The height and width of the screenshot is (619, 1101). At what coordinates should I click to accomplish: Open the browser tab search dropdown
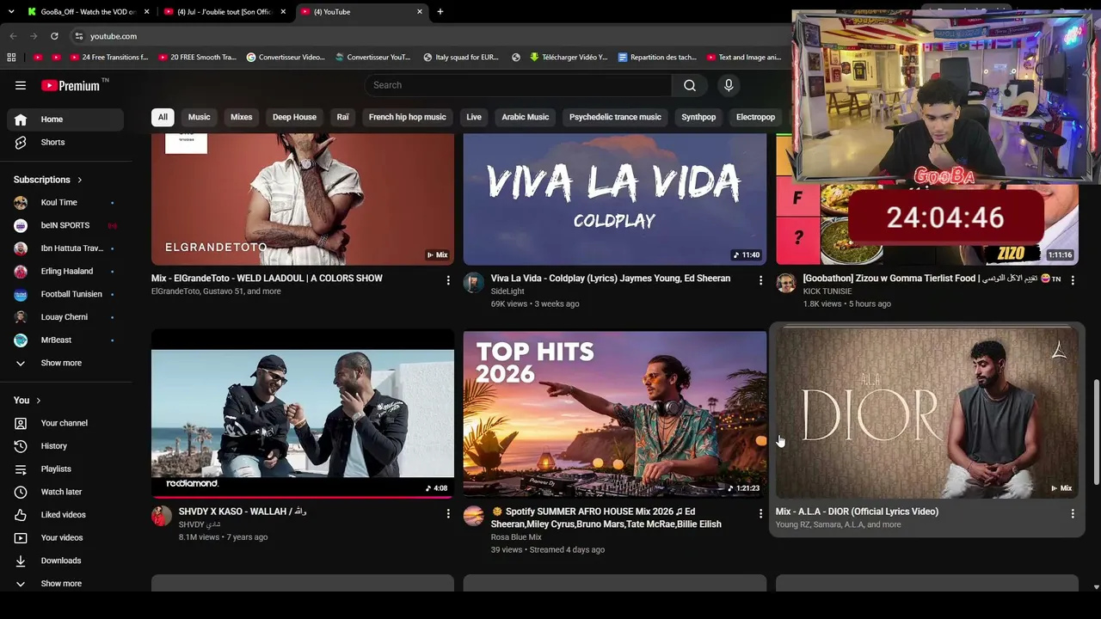[11, 12]
